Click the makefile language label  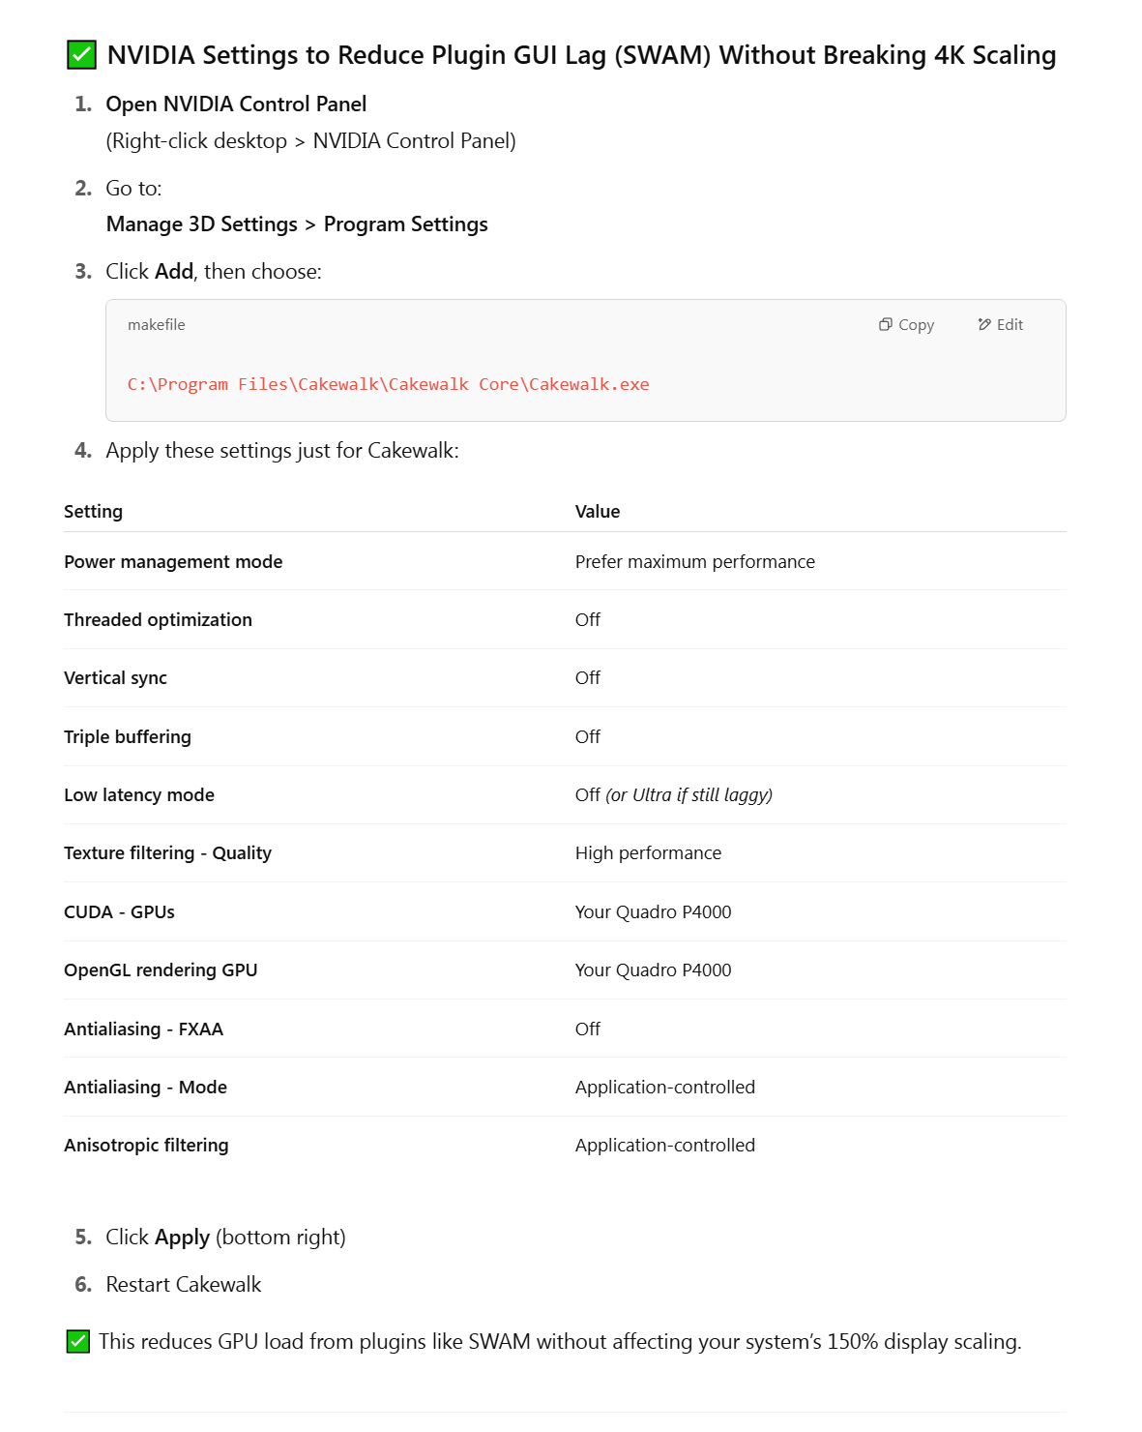(157, 325)
